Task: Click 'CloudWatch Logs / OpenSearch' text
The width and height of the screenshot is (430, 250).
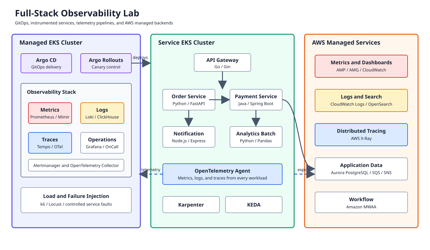Action: [361, 104]
